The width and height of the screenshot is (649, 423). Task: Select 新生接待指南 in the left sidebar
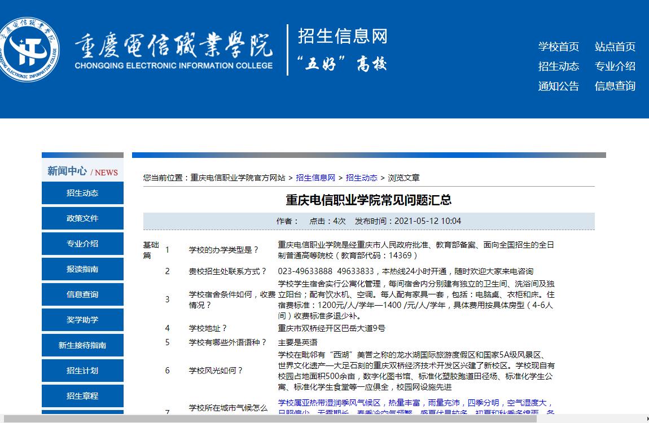[82, 345]
